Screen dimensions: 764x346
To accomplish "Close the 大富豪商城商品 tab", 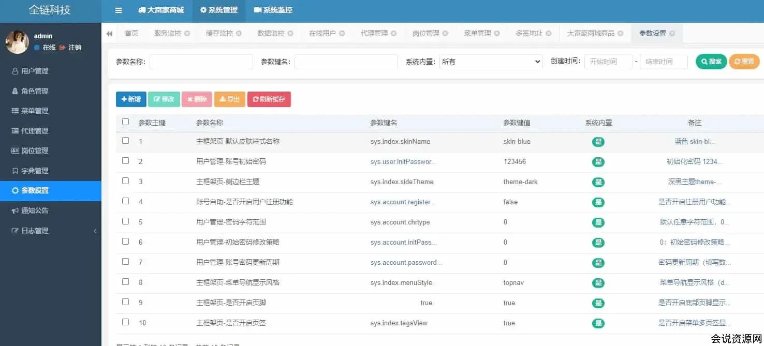I will coord(621,33).
